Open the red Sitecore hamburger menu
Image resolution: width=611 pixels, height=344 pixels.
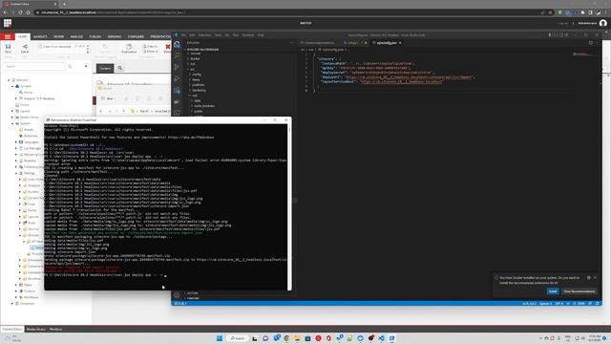point(8,36)
